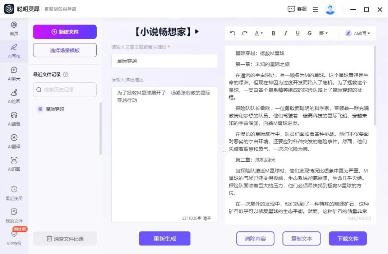Open the text alignment dropdown
This screenshot has height=254, width=388.
[324, 33]
